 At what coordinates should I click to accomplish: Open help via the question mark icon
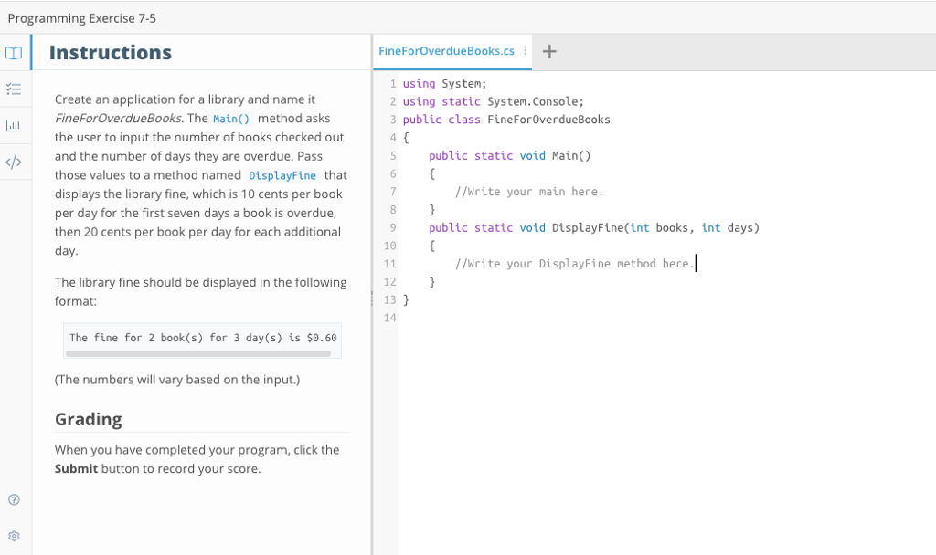[13, 499]
